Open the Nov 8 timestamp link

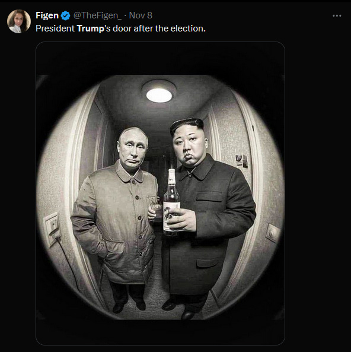(x=141, y=15)
